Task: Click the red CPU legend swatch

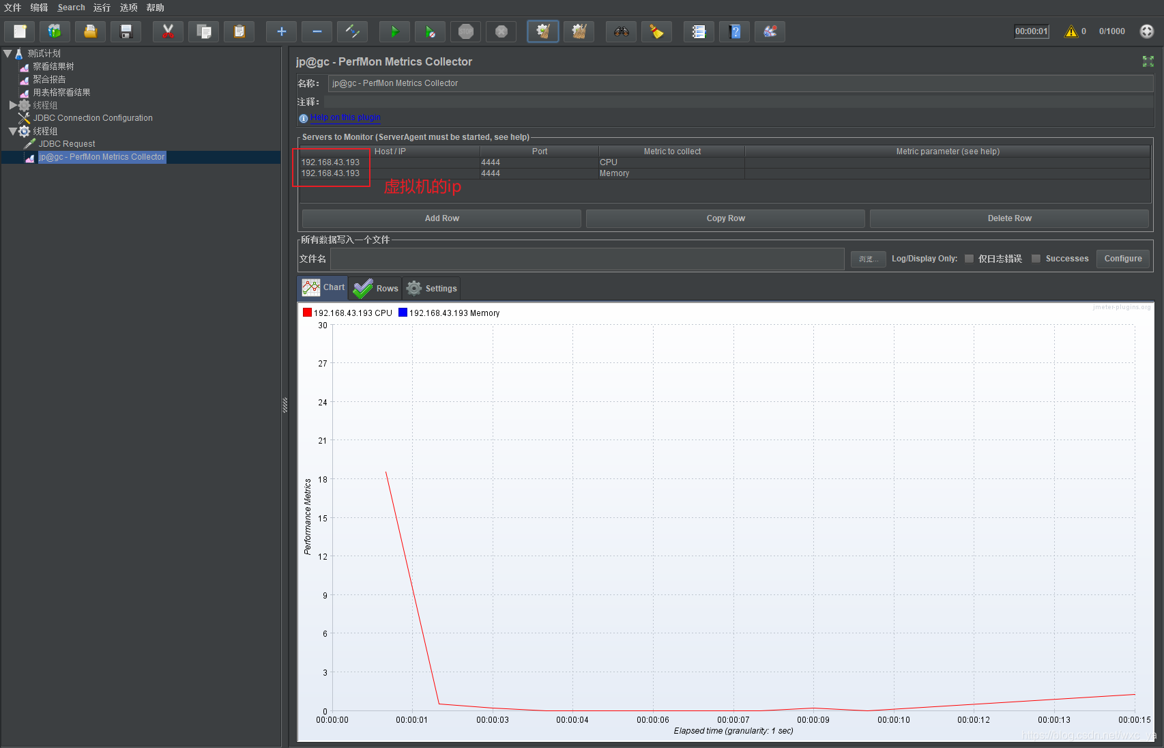Action: tap(307, 313)
